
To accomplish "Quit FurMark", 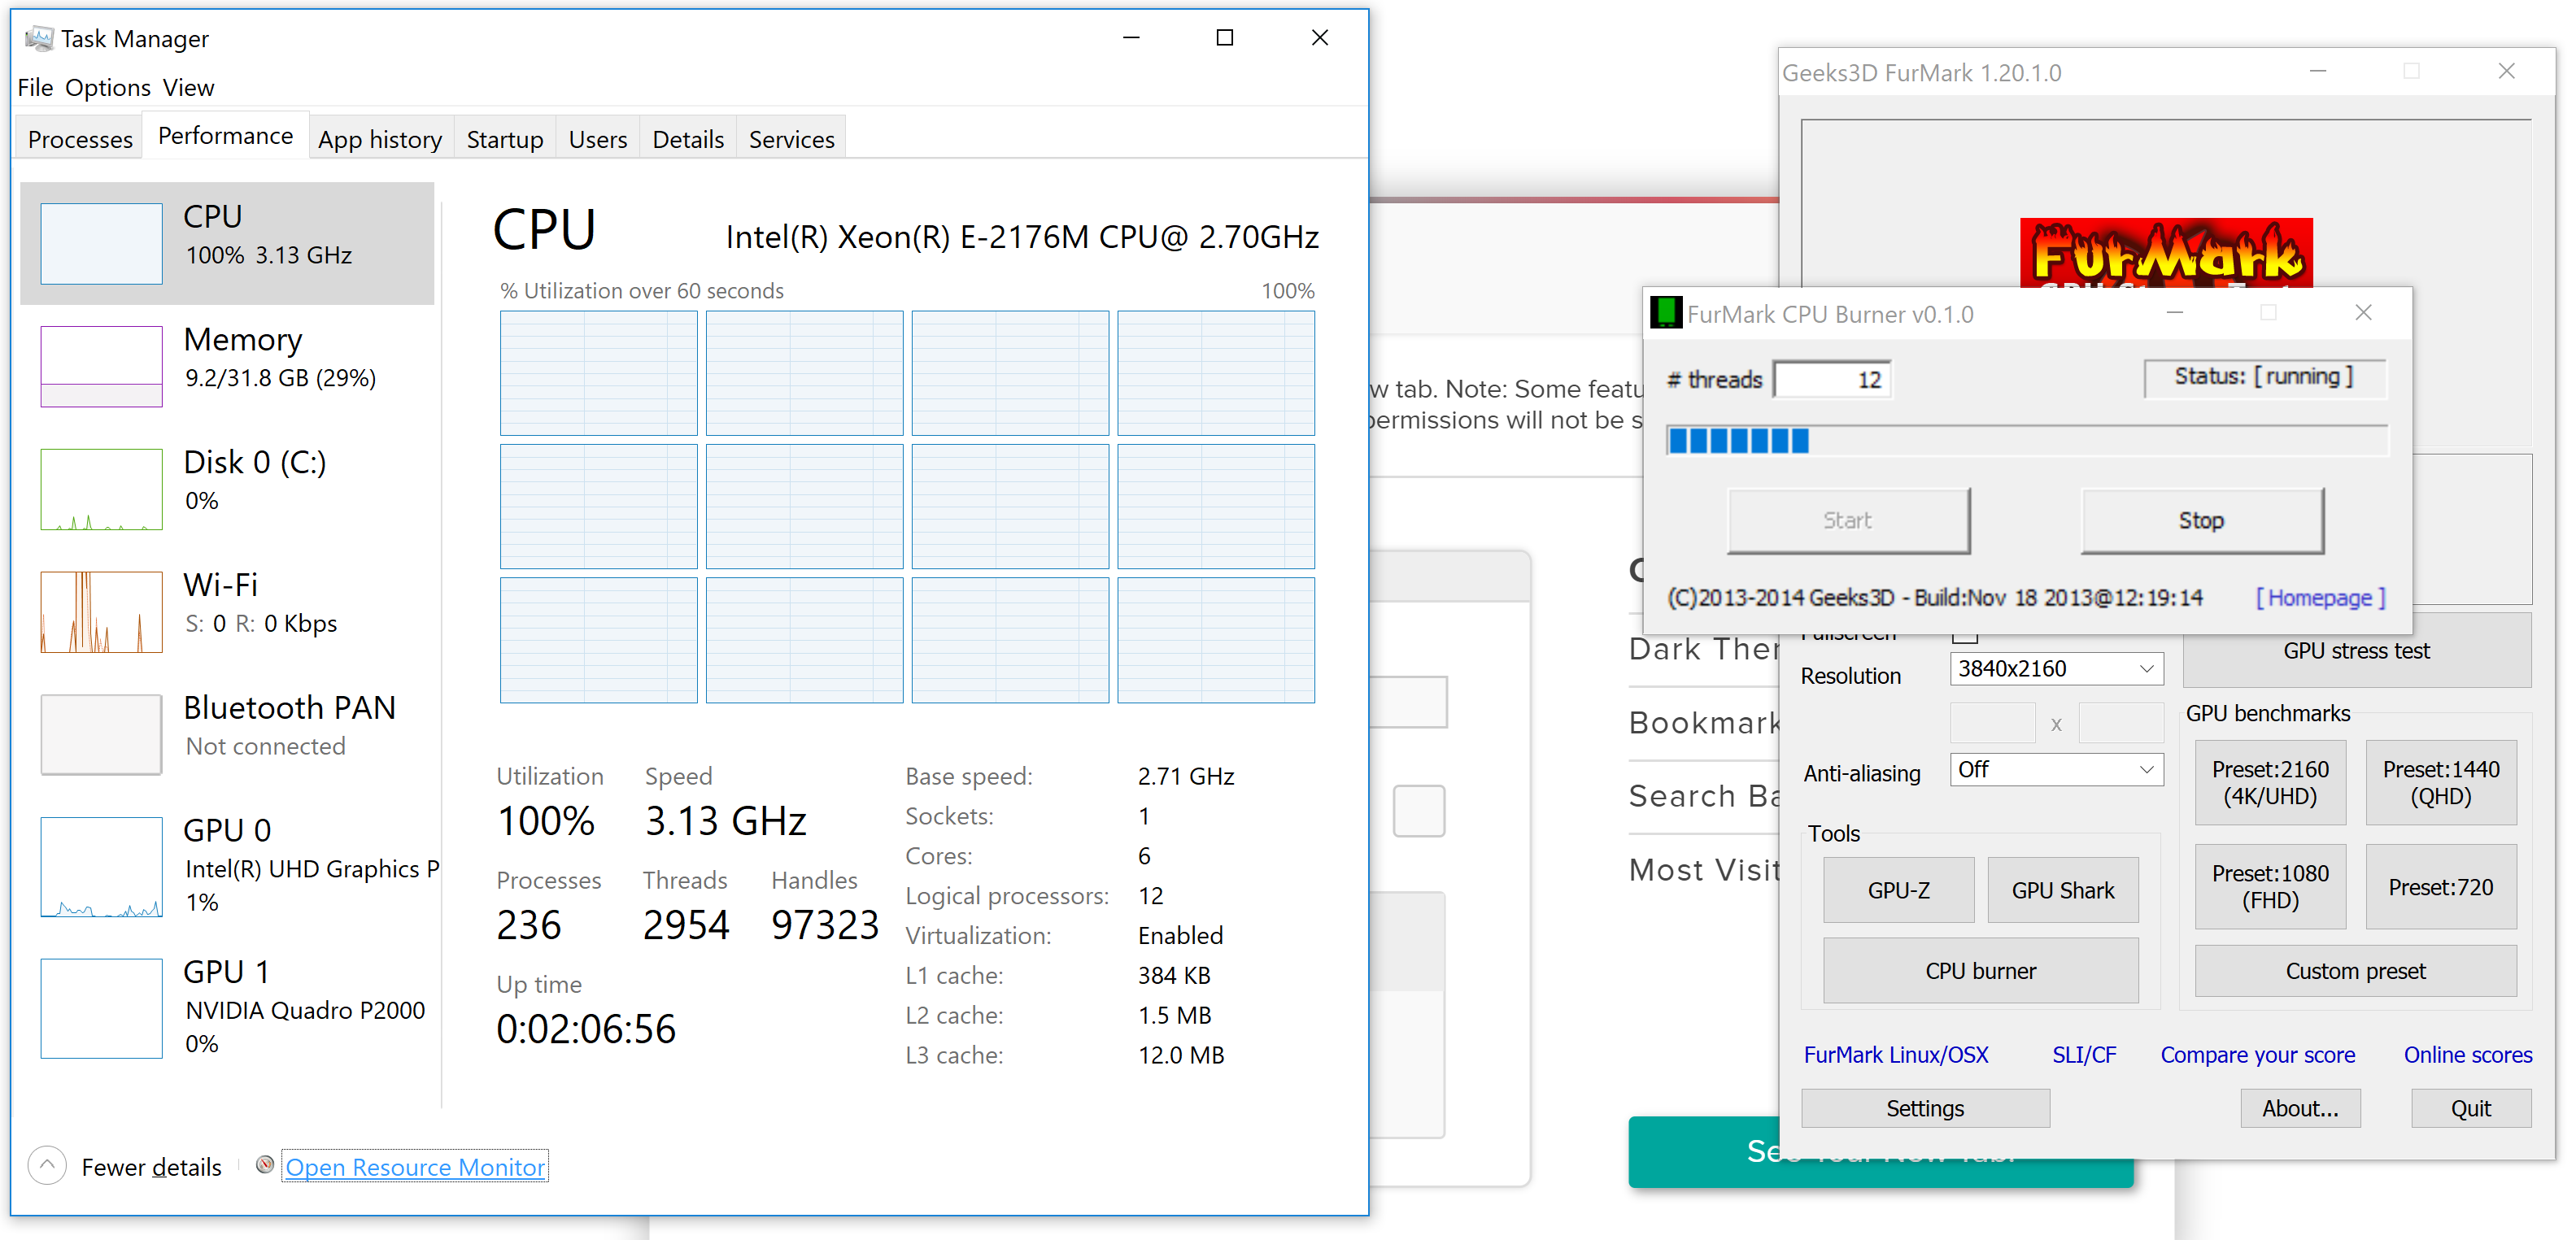I will click(x=2471, y=1108).
